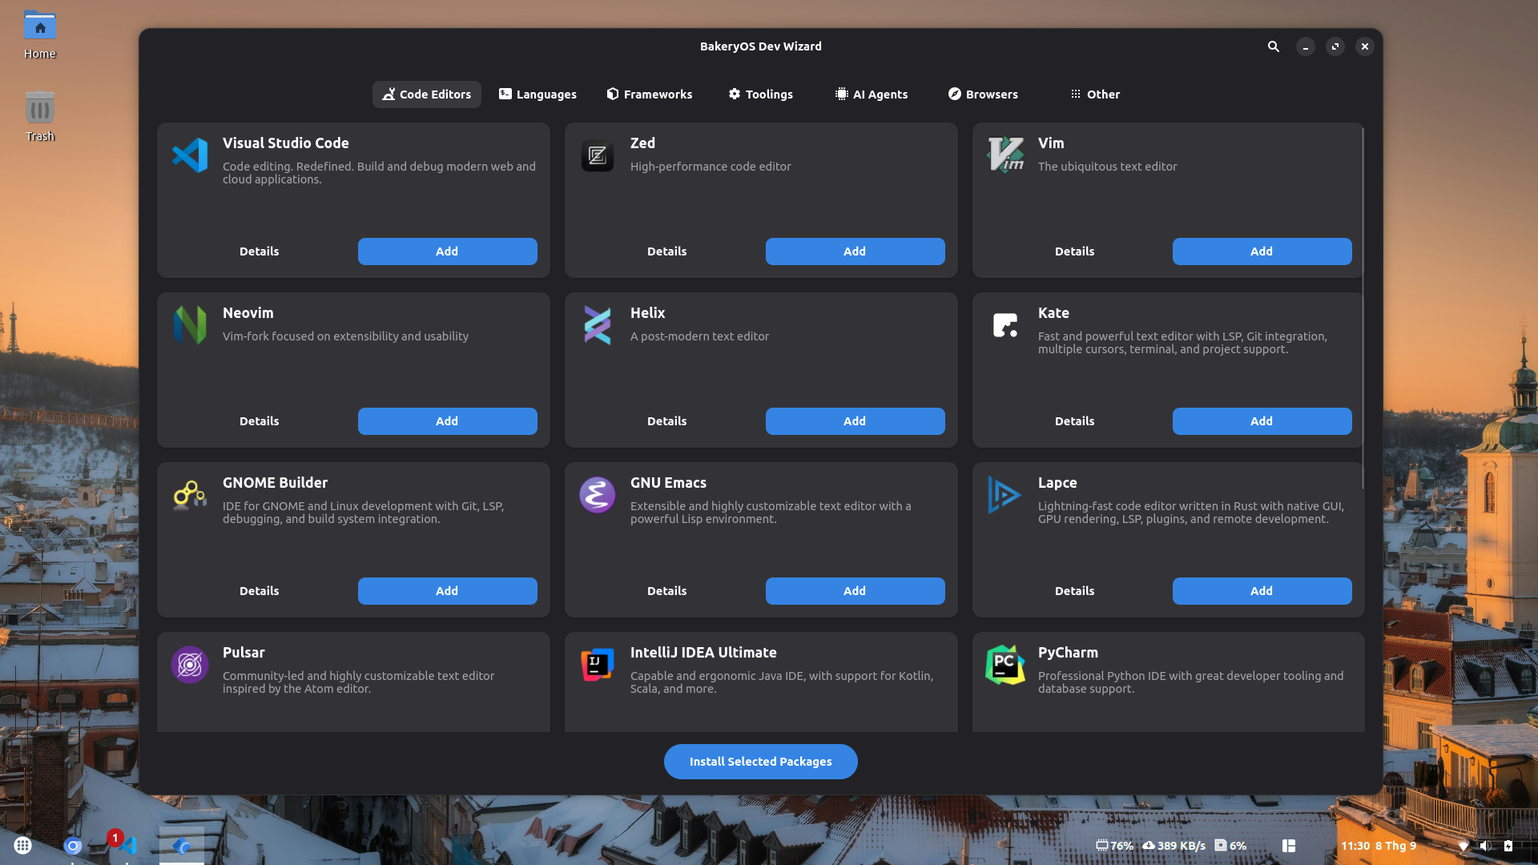
Task: Click the IntelliJ IDEA Ultimate logo icon
Action: click(598, 665)
